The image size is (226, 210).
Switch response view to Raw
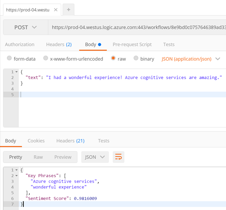point(38,157)
